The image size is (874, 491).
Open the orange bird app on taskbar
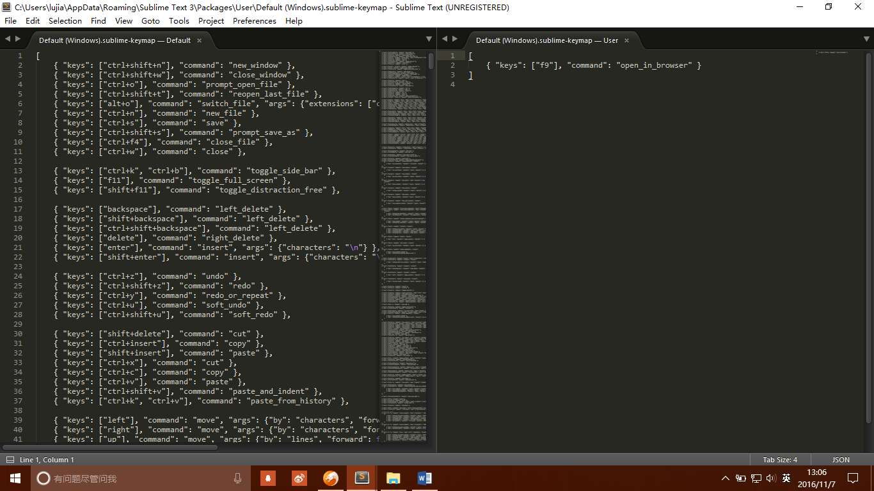331,478
